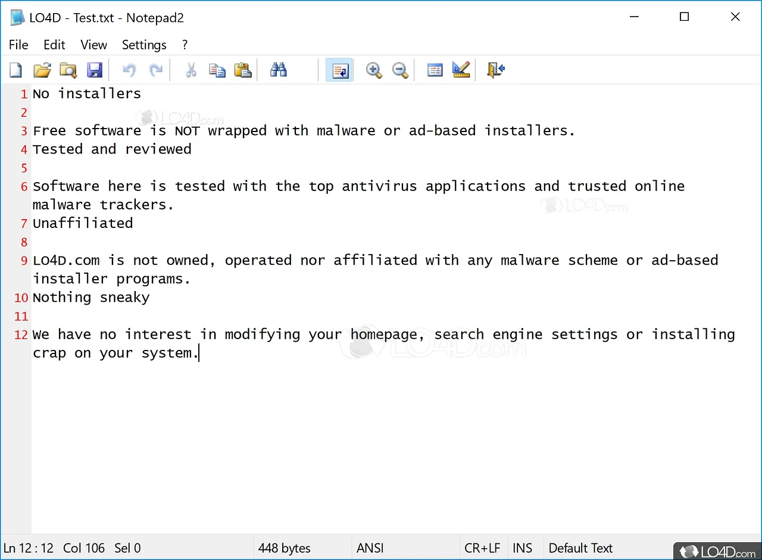
Task: Browse files with the folder-magnifier icon
Action: pyautogui.click(x=68, y=70)
